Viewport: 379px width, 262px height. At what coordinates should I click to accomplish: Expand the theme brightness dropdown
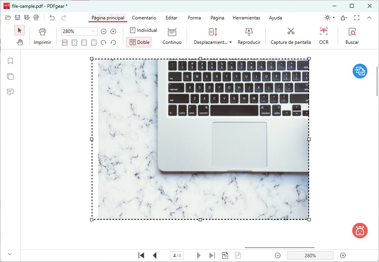coord(330,18)
